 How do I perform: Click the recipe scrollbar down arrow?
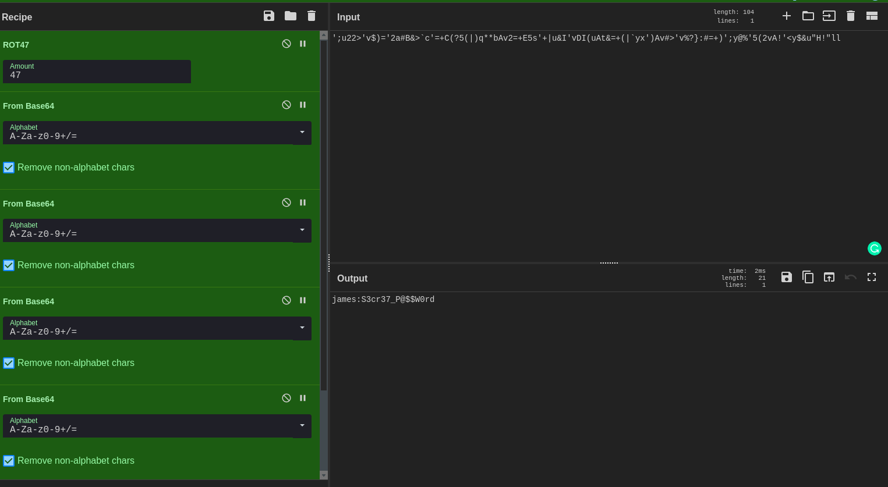(324, 475)
